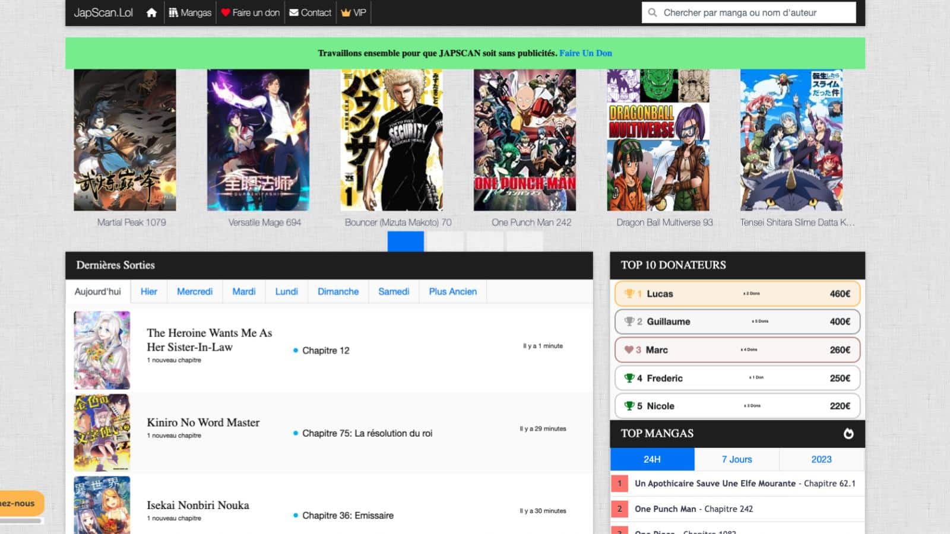Click the home icon in navbar
Viewport: 950px width, 534px height.
point(151,12)
